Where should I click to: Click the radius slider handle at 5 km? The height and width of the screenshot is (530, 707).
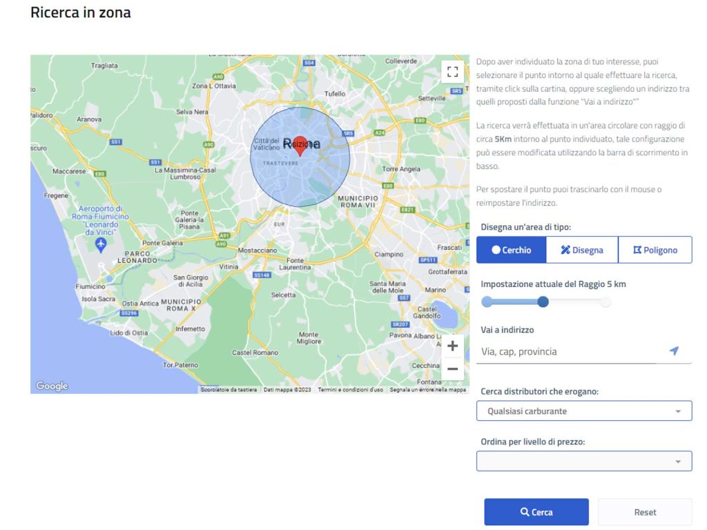coord(543,302)
